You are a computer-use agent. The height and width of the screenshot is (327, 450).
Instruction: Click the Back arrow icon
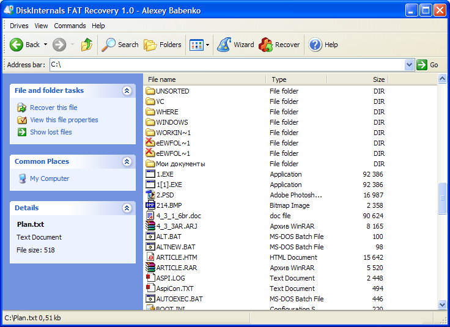[17, 45]
